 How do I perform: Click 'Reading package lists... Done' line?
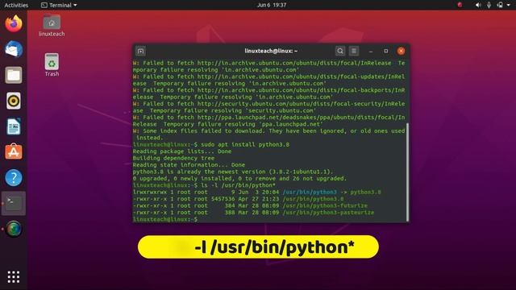tap(182, 151)
